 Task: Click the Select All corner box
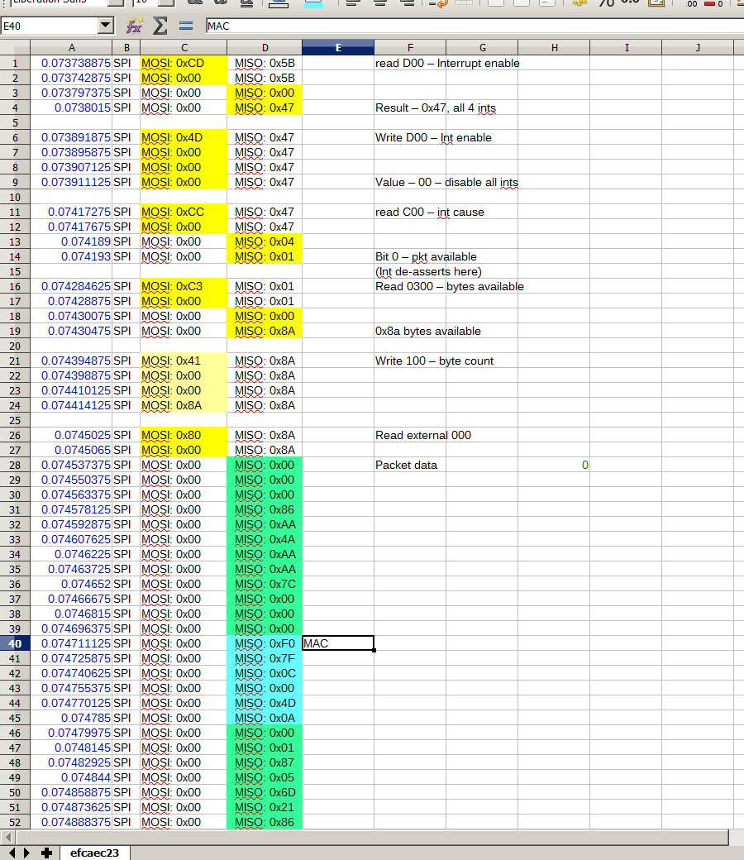[x=15, y=47]
